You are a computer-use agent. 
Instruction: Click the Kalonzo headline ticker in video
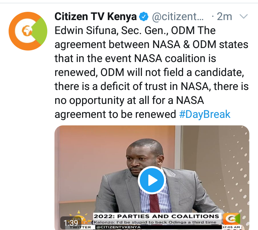pyautogui.click(x=155, y=222)
